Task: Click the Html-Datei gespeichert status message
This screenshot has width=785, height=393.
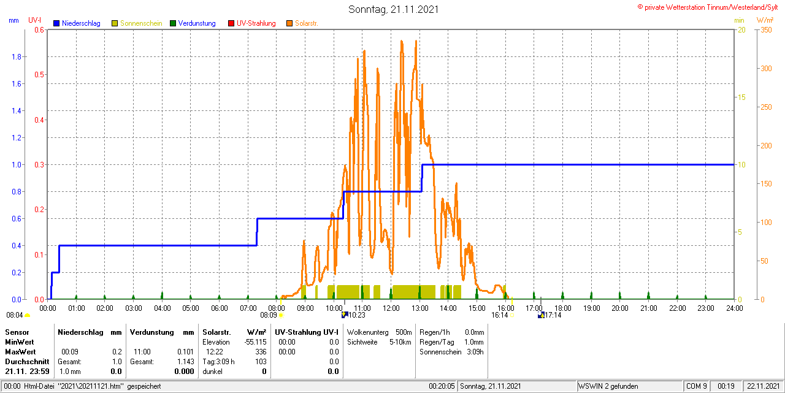Action: coord(83,386)
